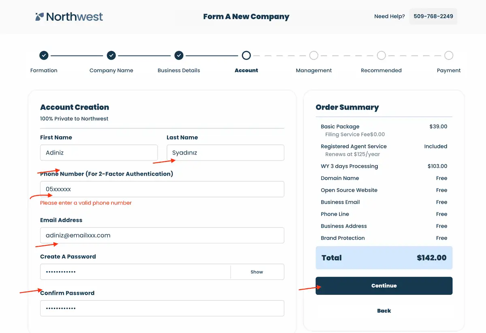This screenshot has width=486, height=333.
Task: Click the Open Source Website line item
Action: (349, 190)
